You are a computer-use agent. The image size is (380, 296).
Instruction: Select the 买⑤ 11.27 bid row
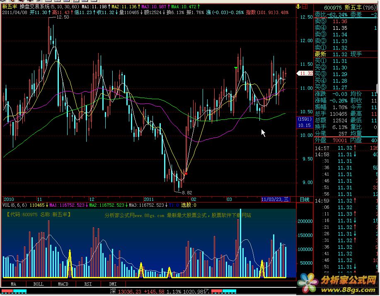coord(346,87)
